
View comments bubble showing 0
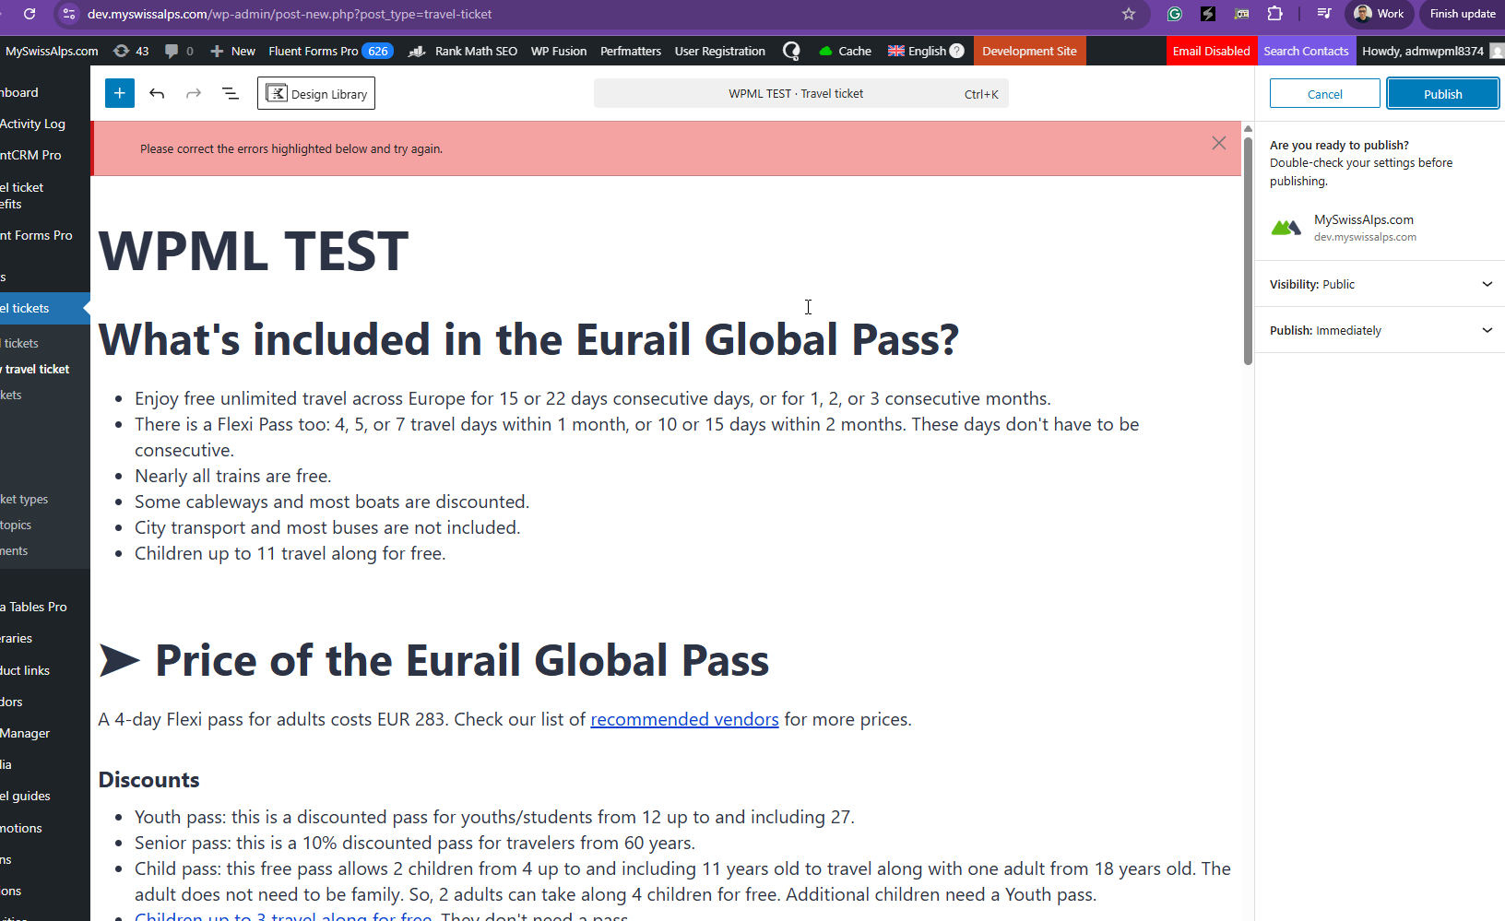tap(179, 51)
